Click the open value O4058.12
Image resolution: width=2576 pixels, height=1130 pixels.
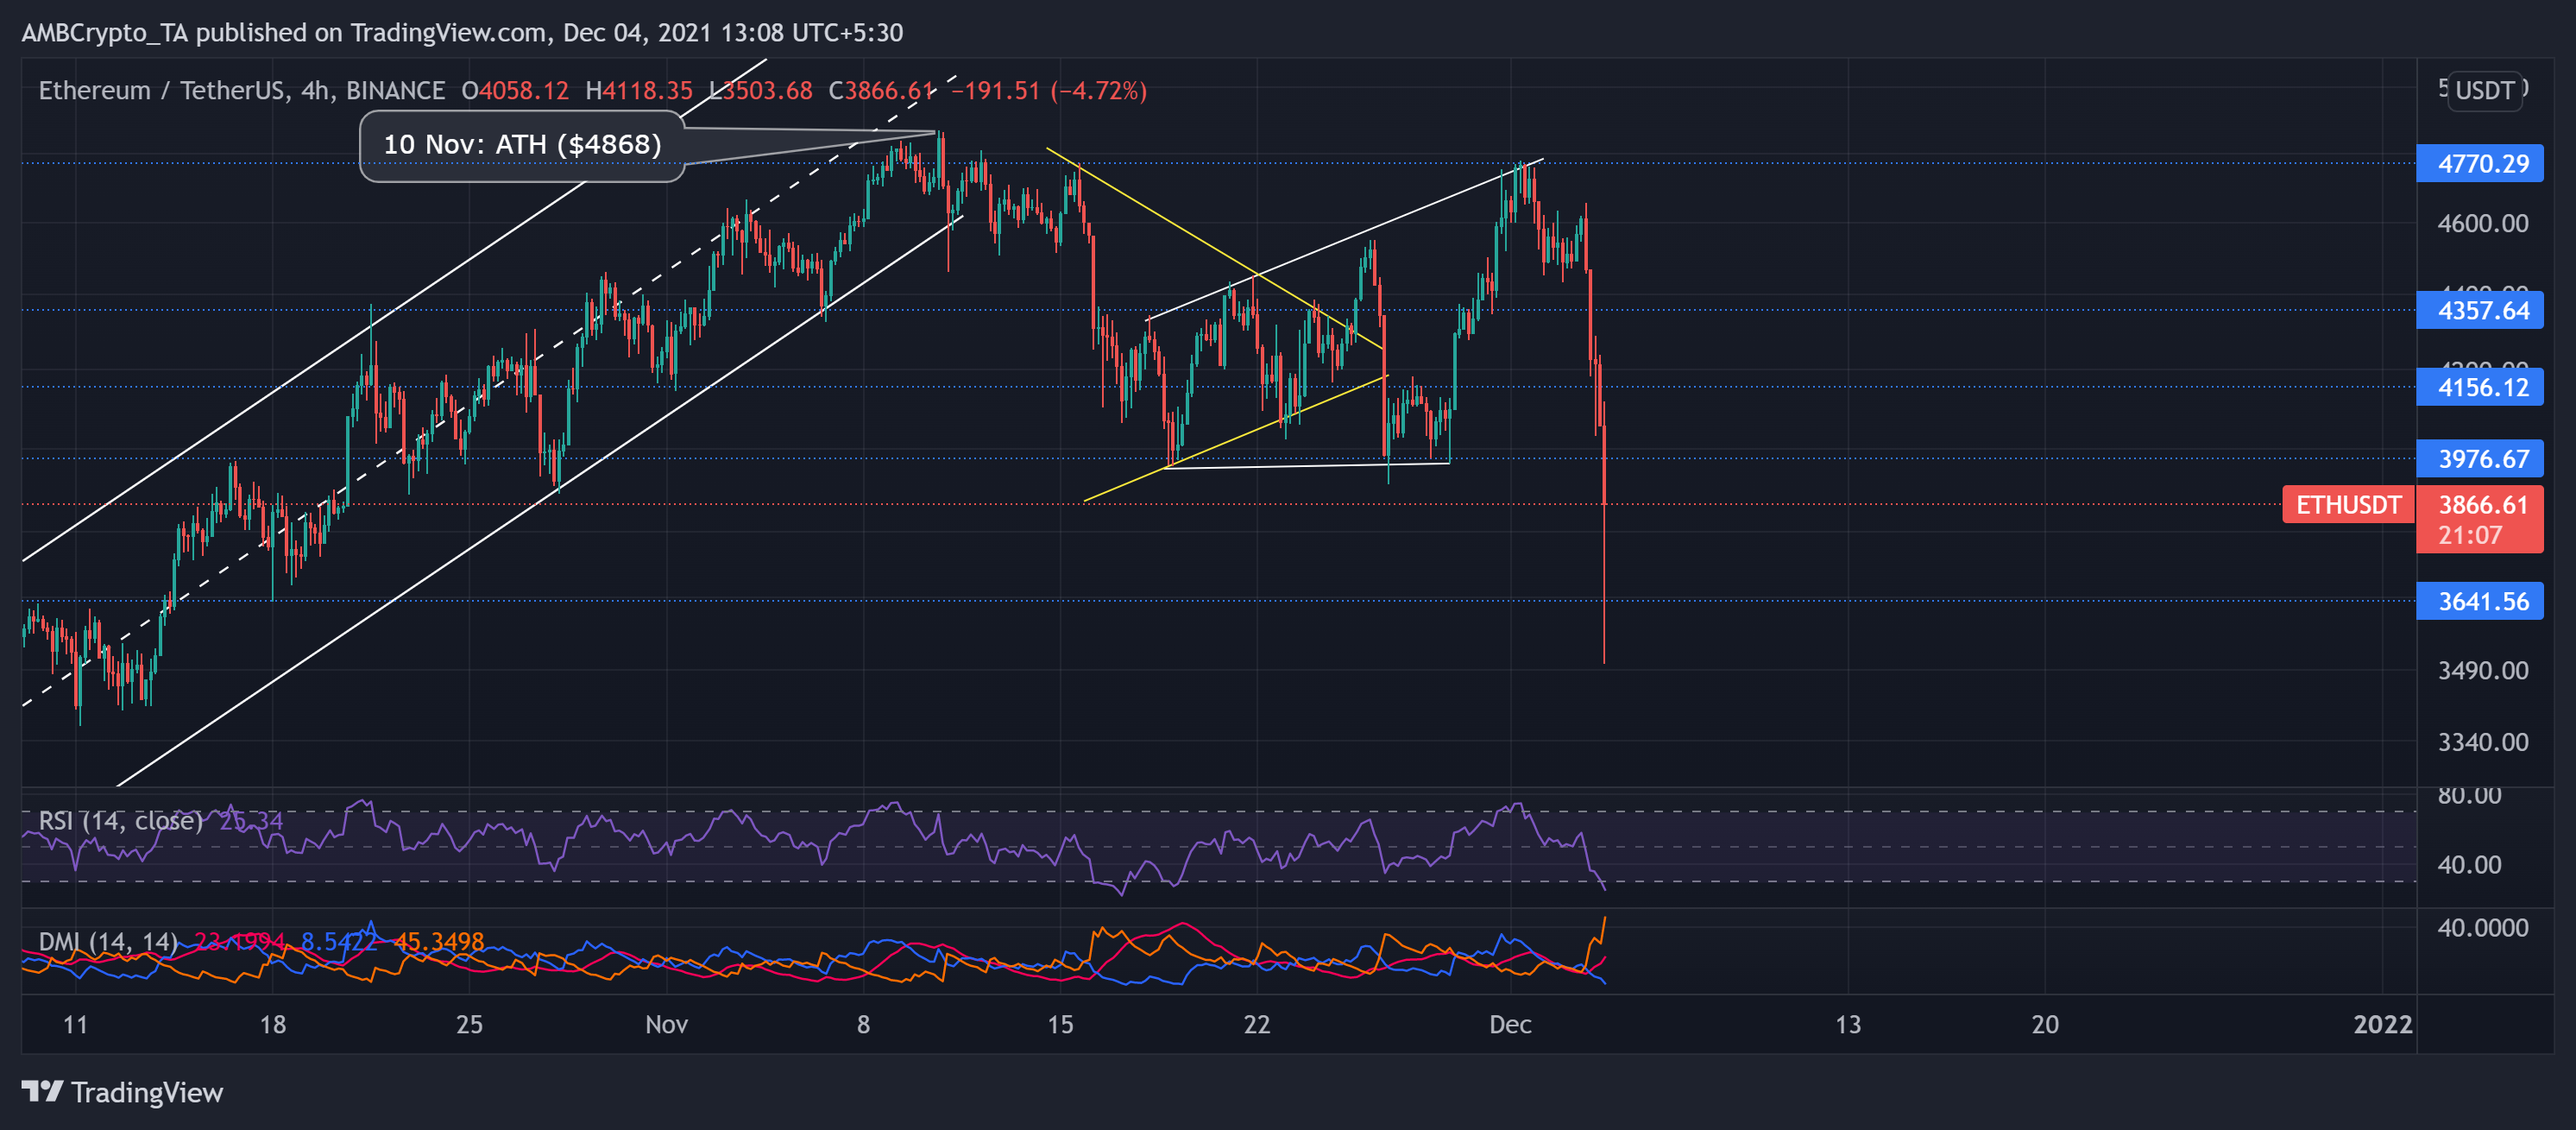pyautogui.click(x=515, y=90)
